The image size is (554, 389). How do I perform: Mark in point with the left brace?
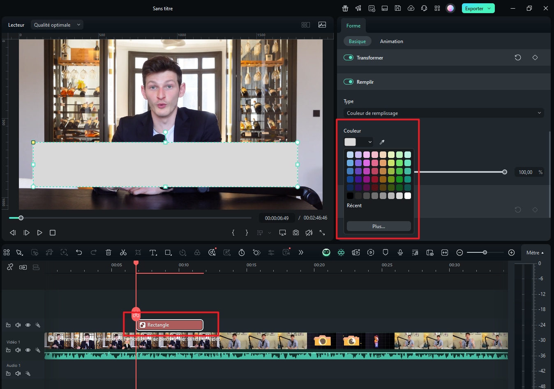[233, 233]
